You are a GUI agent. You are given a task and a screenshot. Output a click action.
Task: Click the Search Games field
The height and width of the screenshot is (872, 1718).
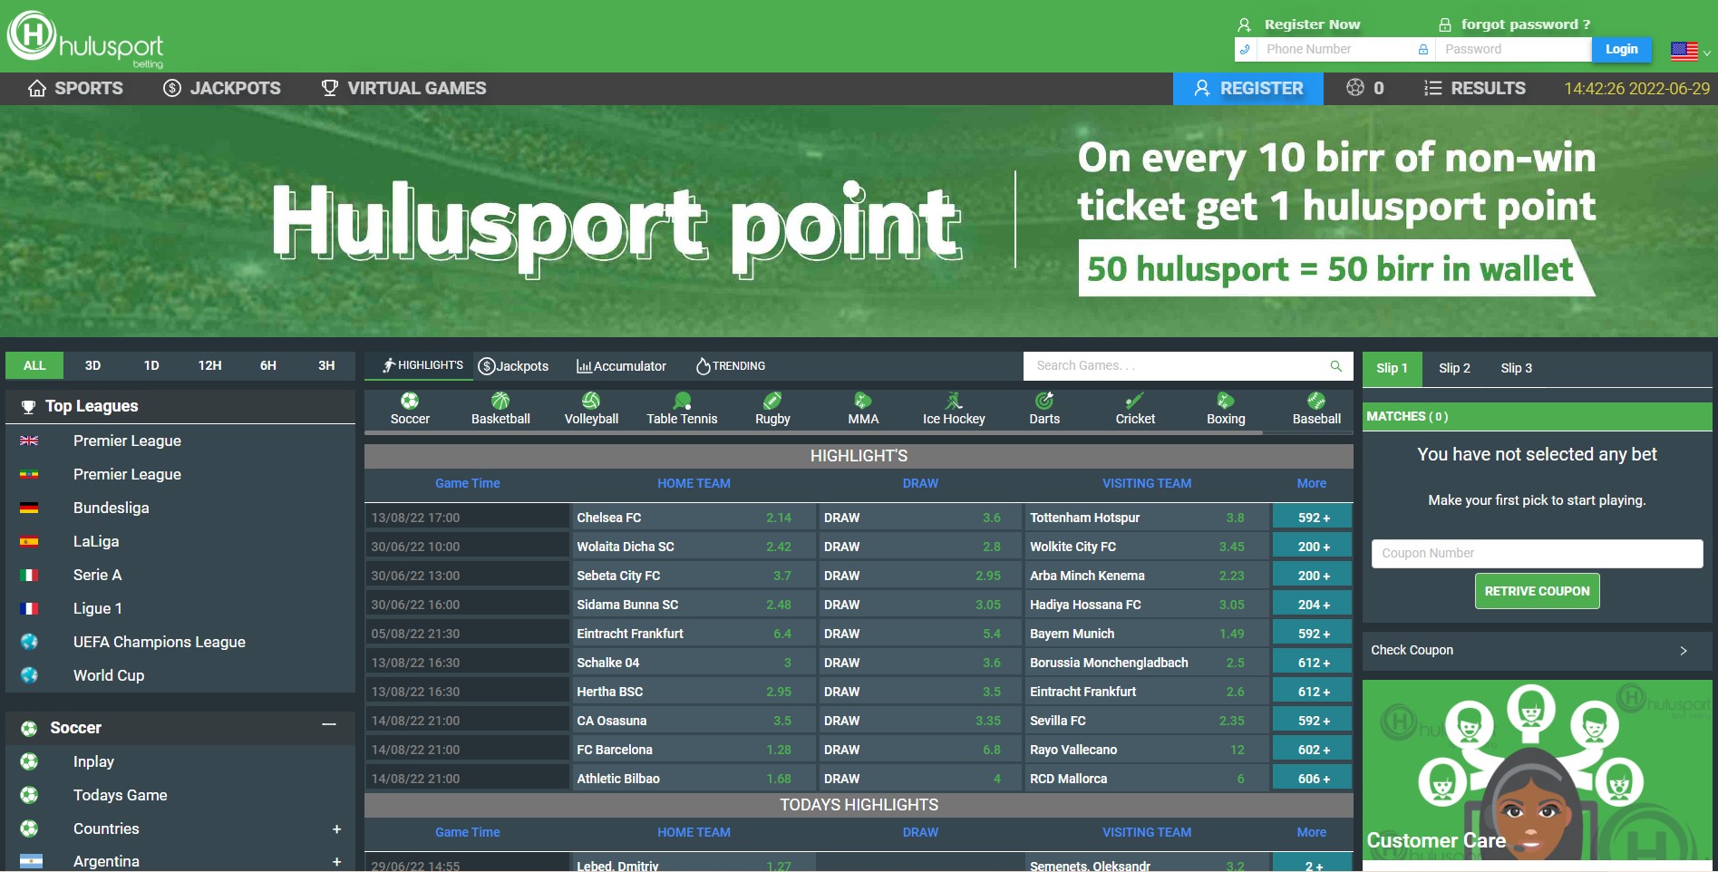pos(1177,365)
